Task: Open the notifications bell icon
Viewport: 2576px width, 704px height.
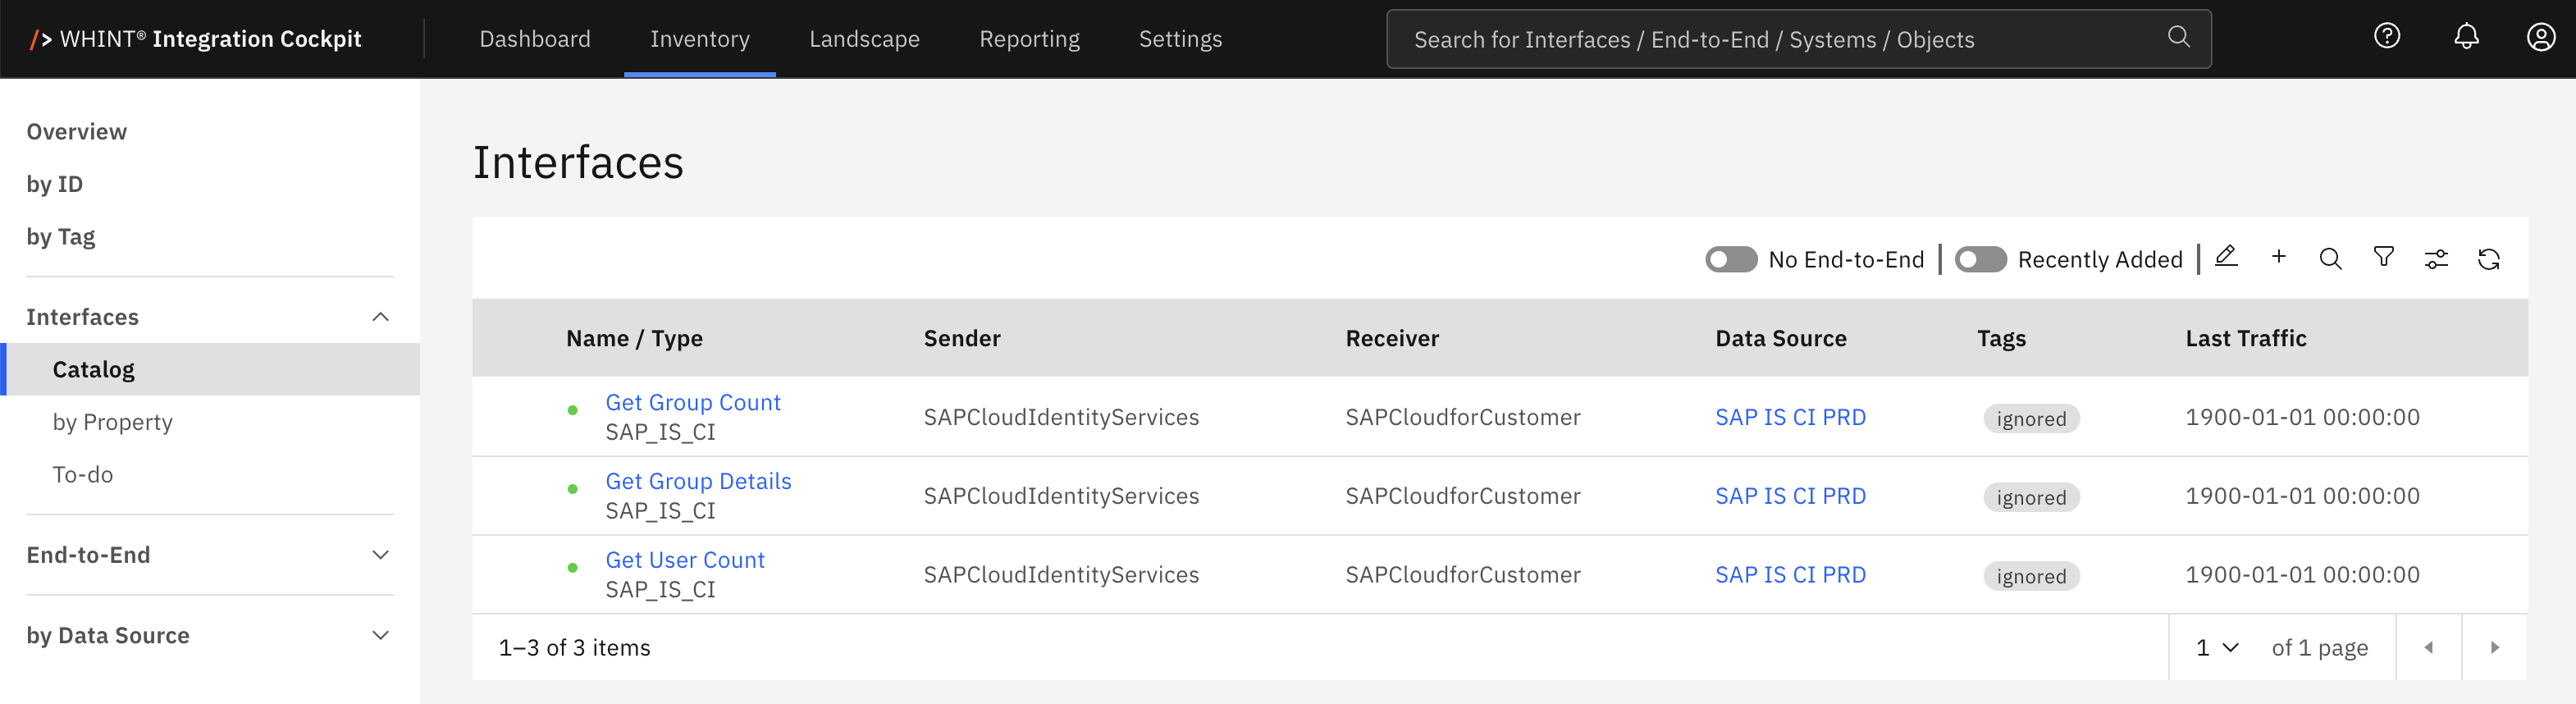Action: (2466, 37)
